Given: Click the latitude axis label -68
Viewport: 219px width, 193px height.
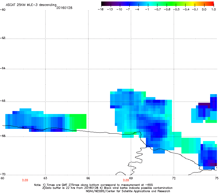Looking at the screenshot, I should pos(3,136).
